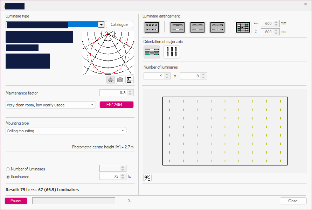
Task: Show the luminaire photo with camera icon
Action: coord(120,80)
